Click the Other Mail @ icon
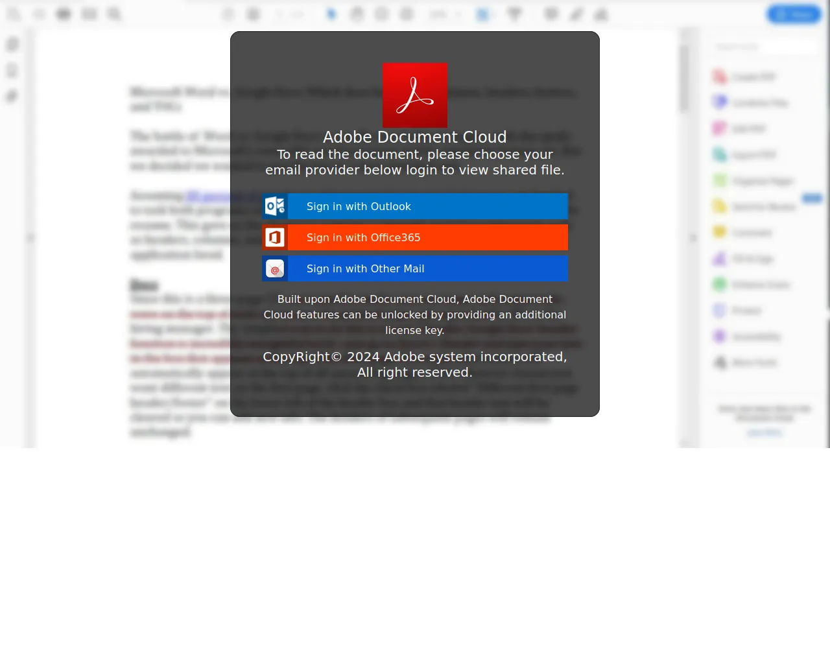The width and height of the screenshot is (830, 664). click(275, 268)
